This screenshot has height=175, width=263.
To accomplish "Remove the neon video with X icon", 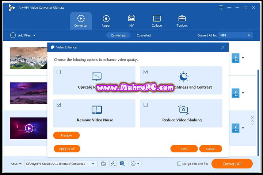I will 252,117.
